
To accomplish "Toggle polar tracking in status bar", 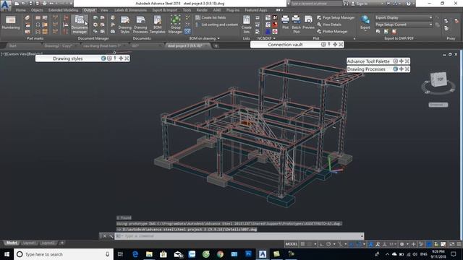I will pos(328,244).
